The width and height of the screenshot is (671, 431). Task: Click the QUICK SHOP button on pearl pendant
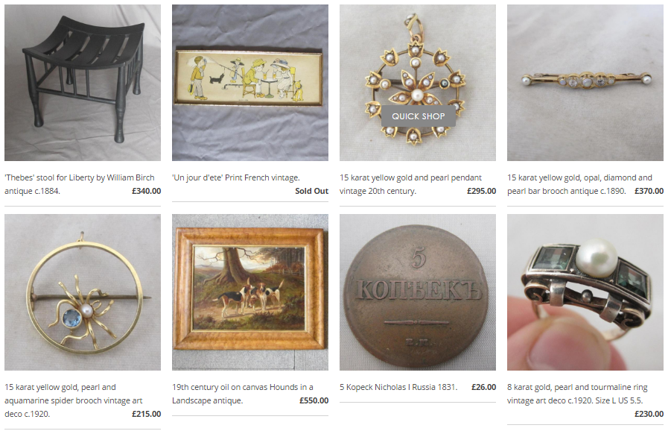click(x=418, y=116)
